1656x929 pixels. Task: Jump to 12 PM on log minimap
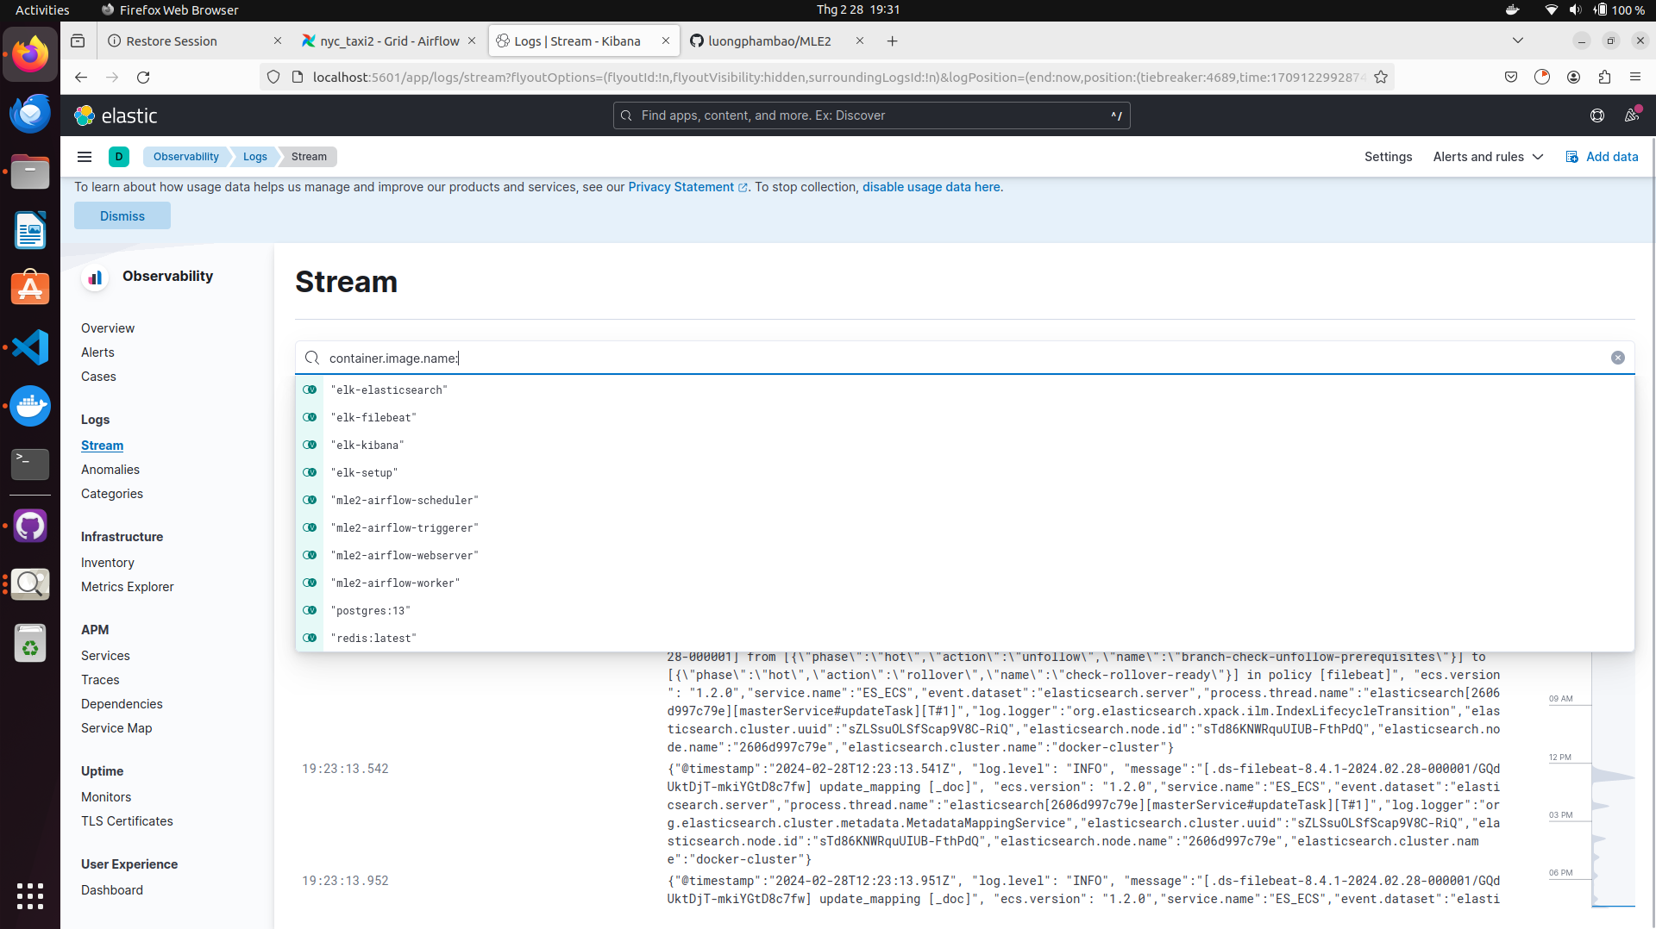pyautogui.click(x=1559, y=758)
